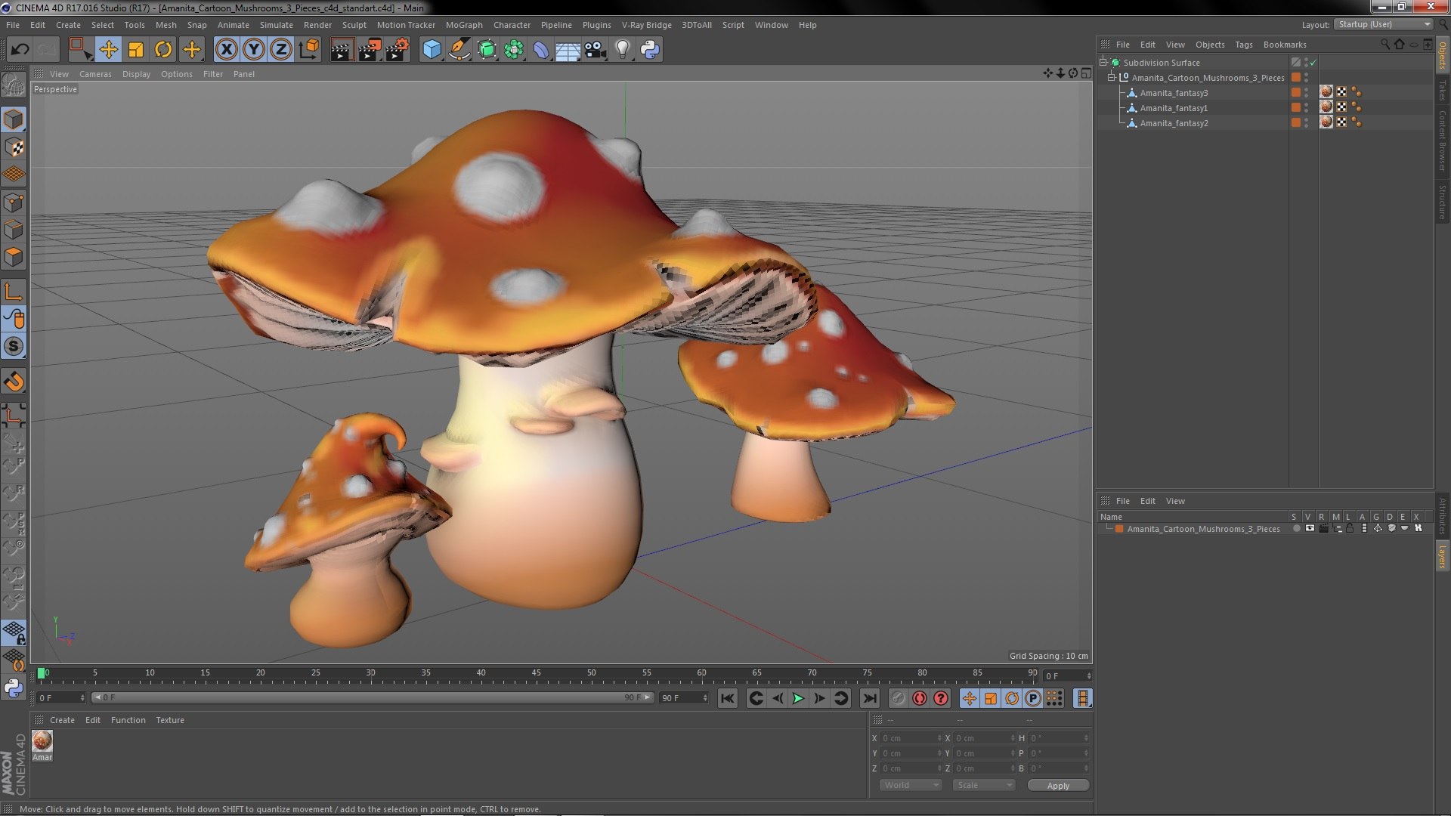Toggle visibility dots of Amanita_fantasy1
Image resolution: width=1451 pixels, height=816 pixels.
pos(1307,108)
